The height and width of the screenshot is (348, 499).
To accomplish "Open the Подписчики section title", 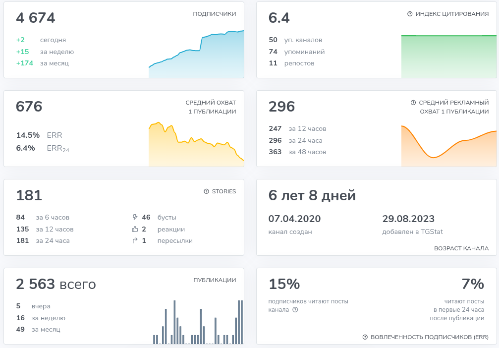I will [214, 14].
